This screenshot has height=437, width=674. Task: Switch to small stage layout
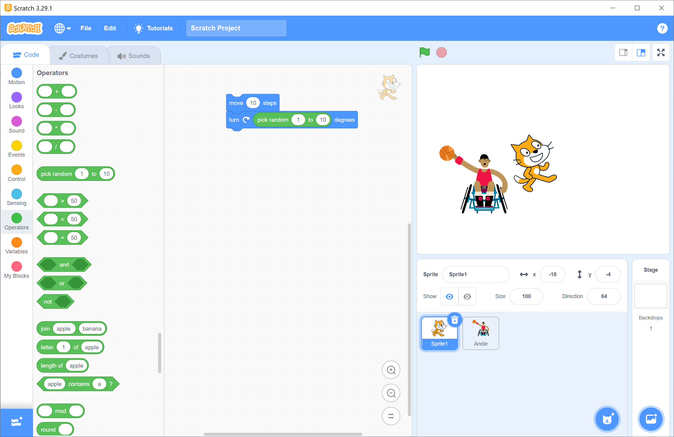(x=623, y=53)
